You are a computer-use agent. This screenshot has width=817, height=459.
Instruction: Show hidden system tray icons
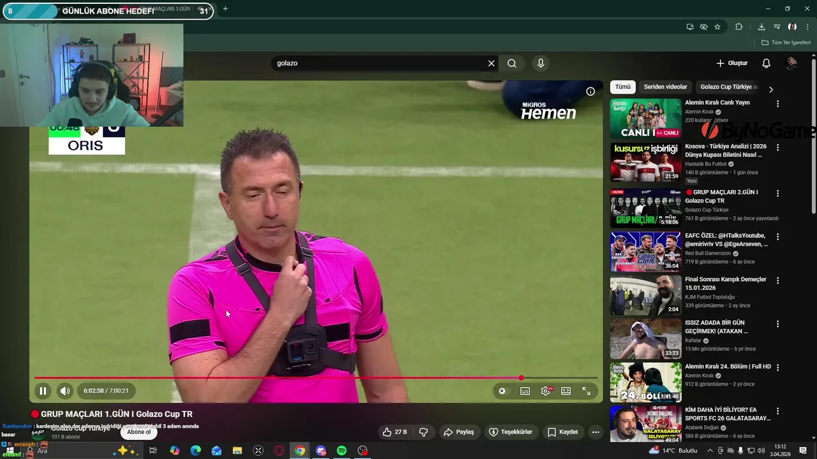pos(710,451)
